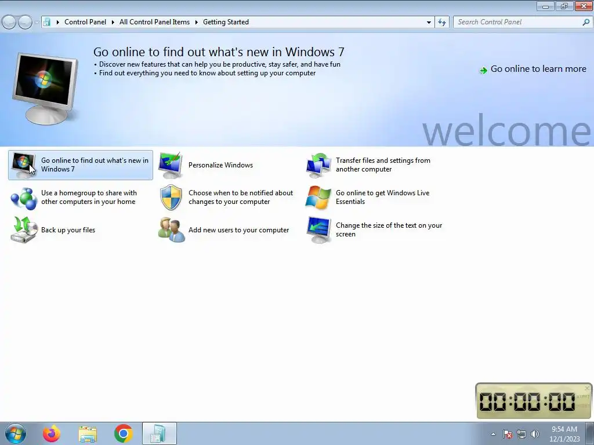Click the taskbar clock showing 9:54 AM

(x=564, y=434)
